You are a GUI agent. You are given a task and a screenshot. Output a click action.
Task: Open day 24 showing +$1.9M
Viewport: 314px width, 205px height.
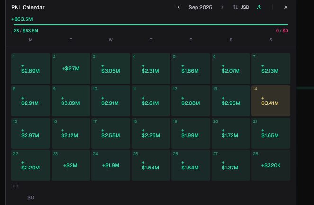tap(111, 166)
